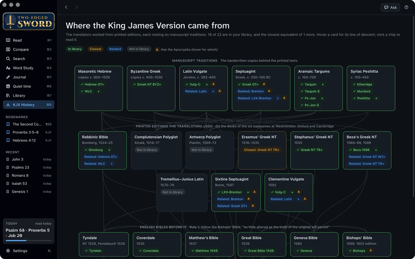Open the Read view
The height and width of the screenshot is (259, 415).
(x=29, y=40)
